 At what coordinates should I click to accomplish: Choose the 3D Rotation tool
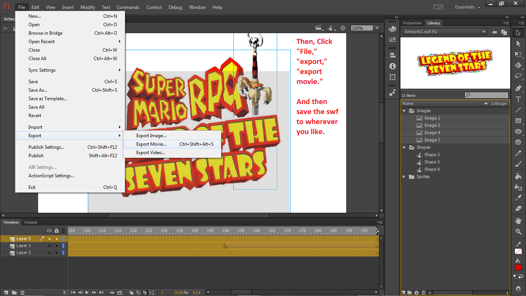pyautogui.click(x=518, y=66)
